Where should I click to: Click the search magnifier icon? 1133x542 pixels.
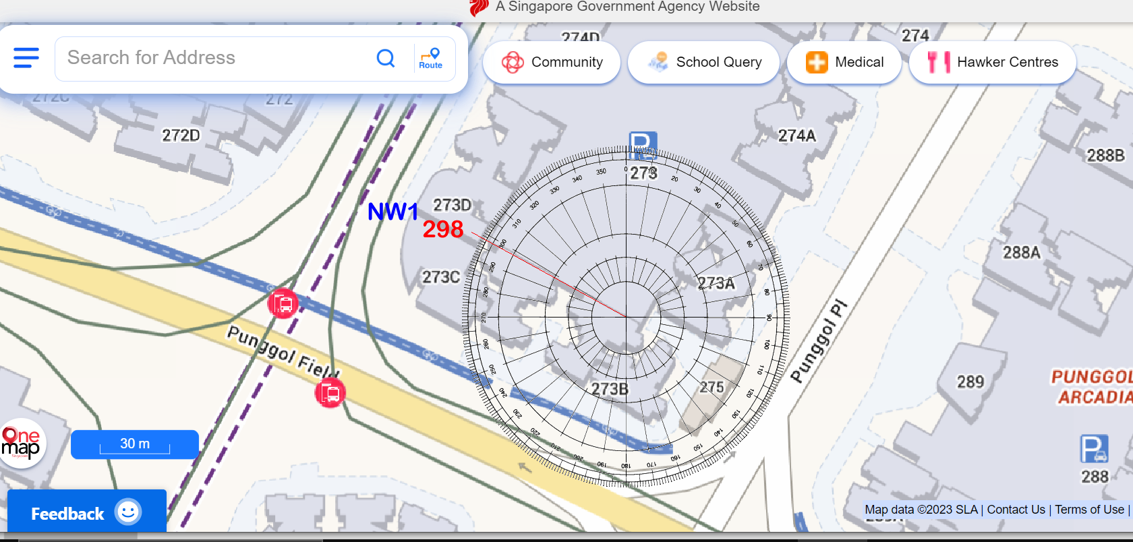[x=386, y=59]
